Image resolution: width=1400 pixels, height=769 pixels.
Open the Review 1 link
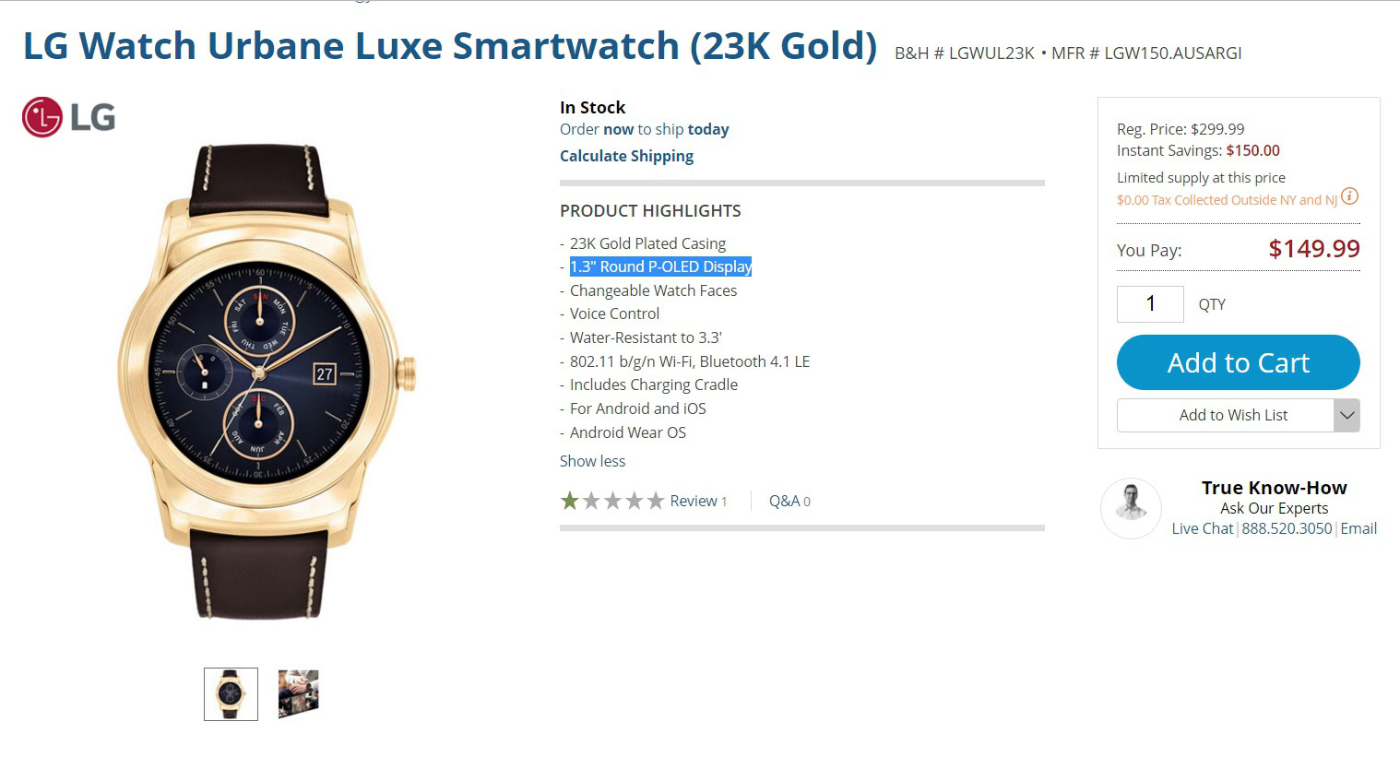(698, 501)
